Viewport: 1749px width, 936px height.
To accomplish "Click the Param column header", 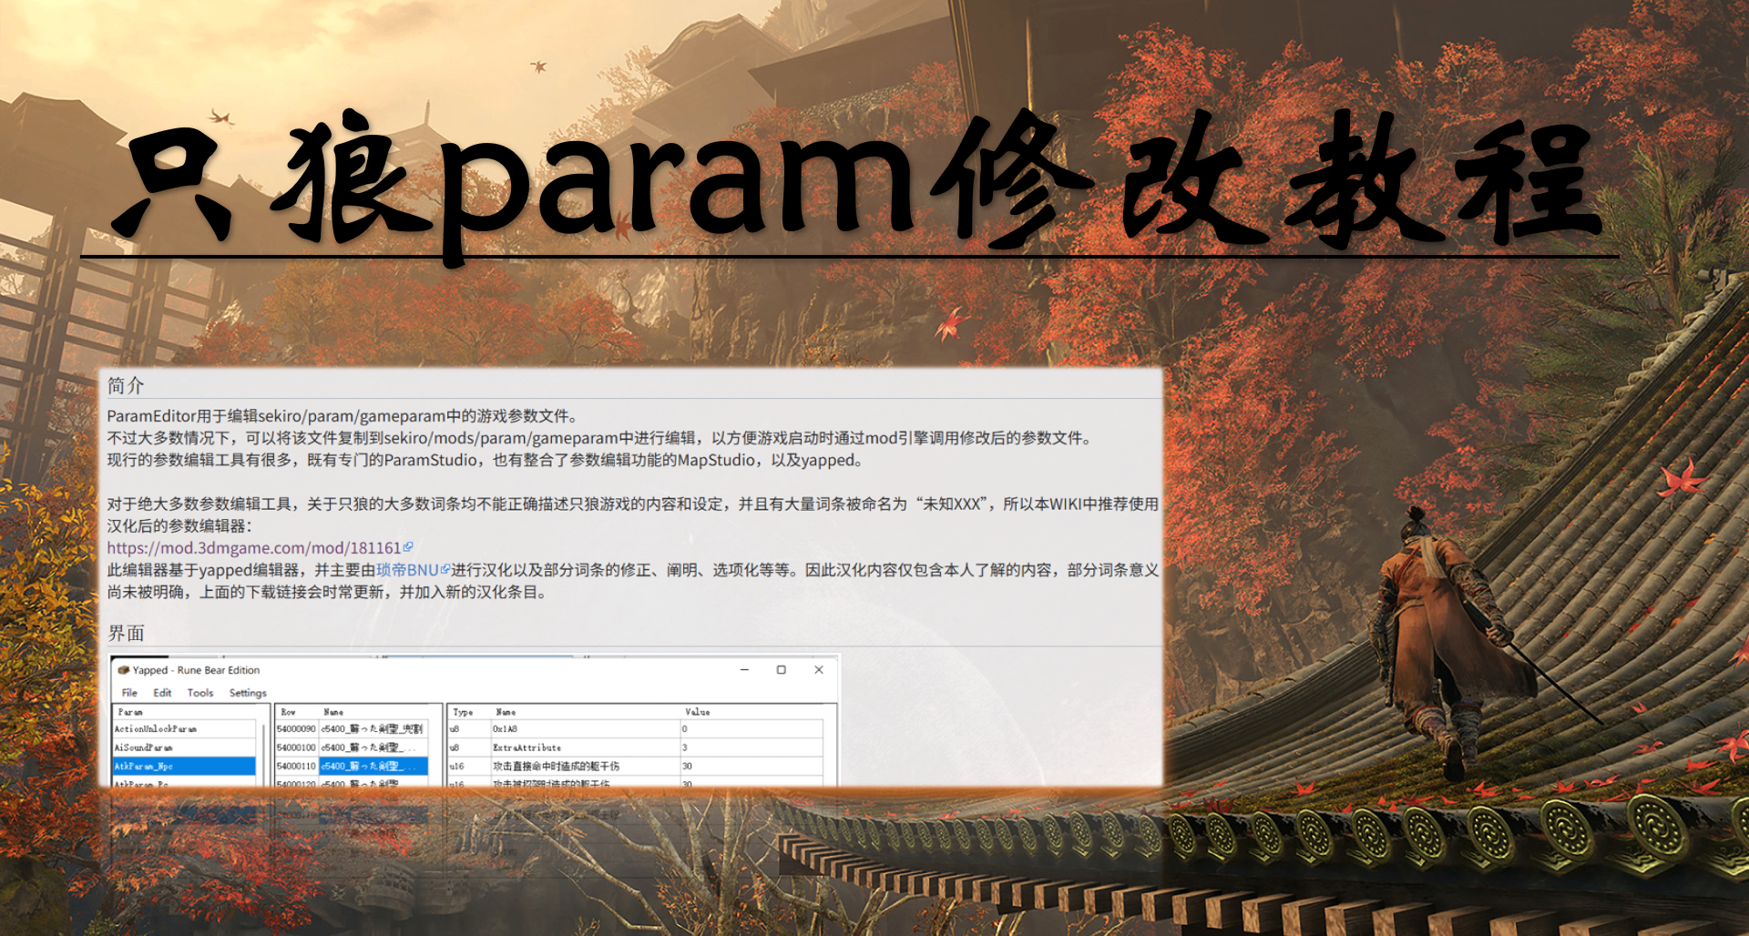I will 130,712.
